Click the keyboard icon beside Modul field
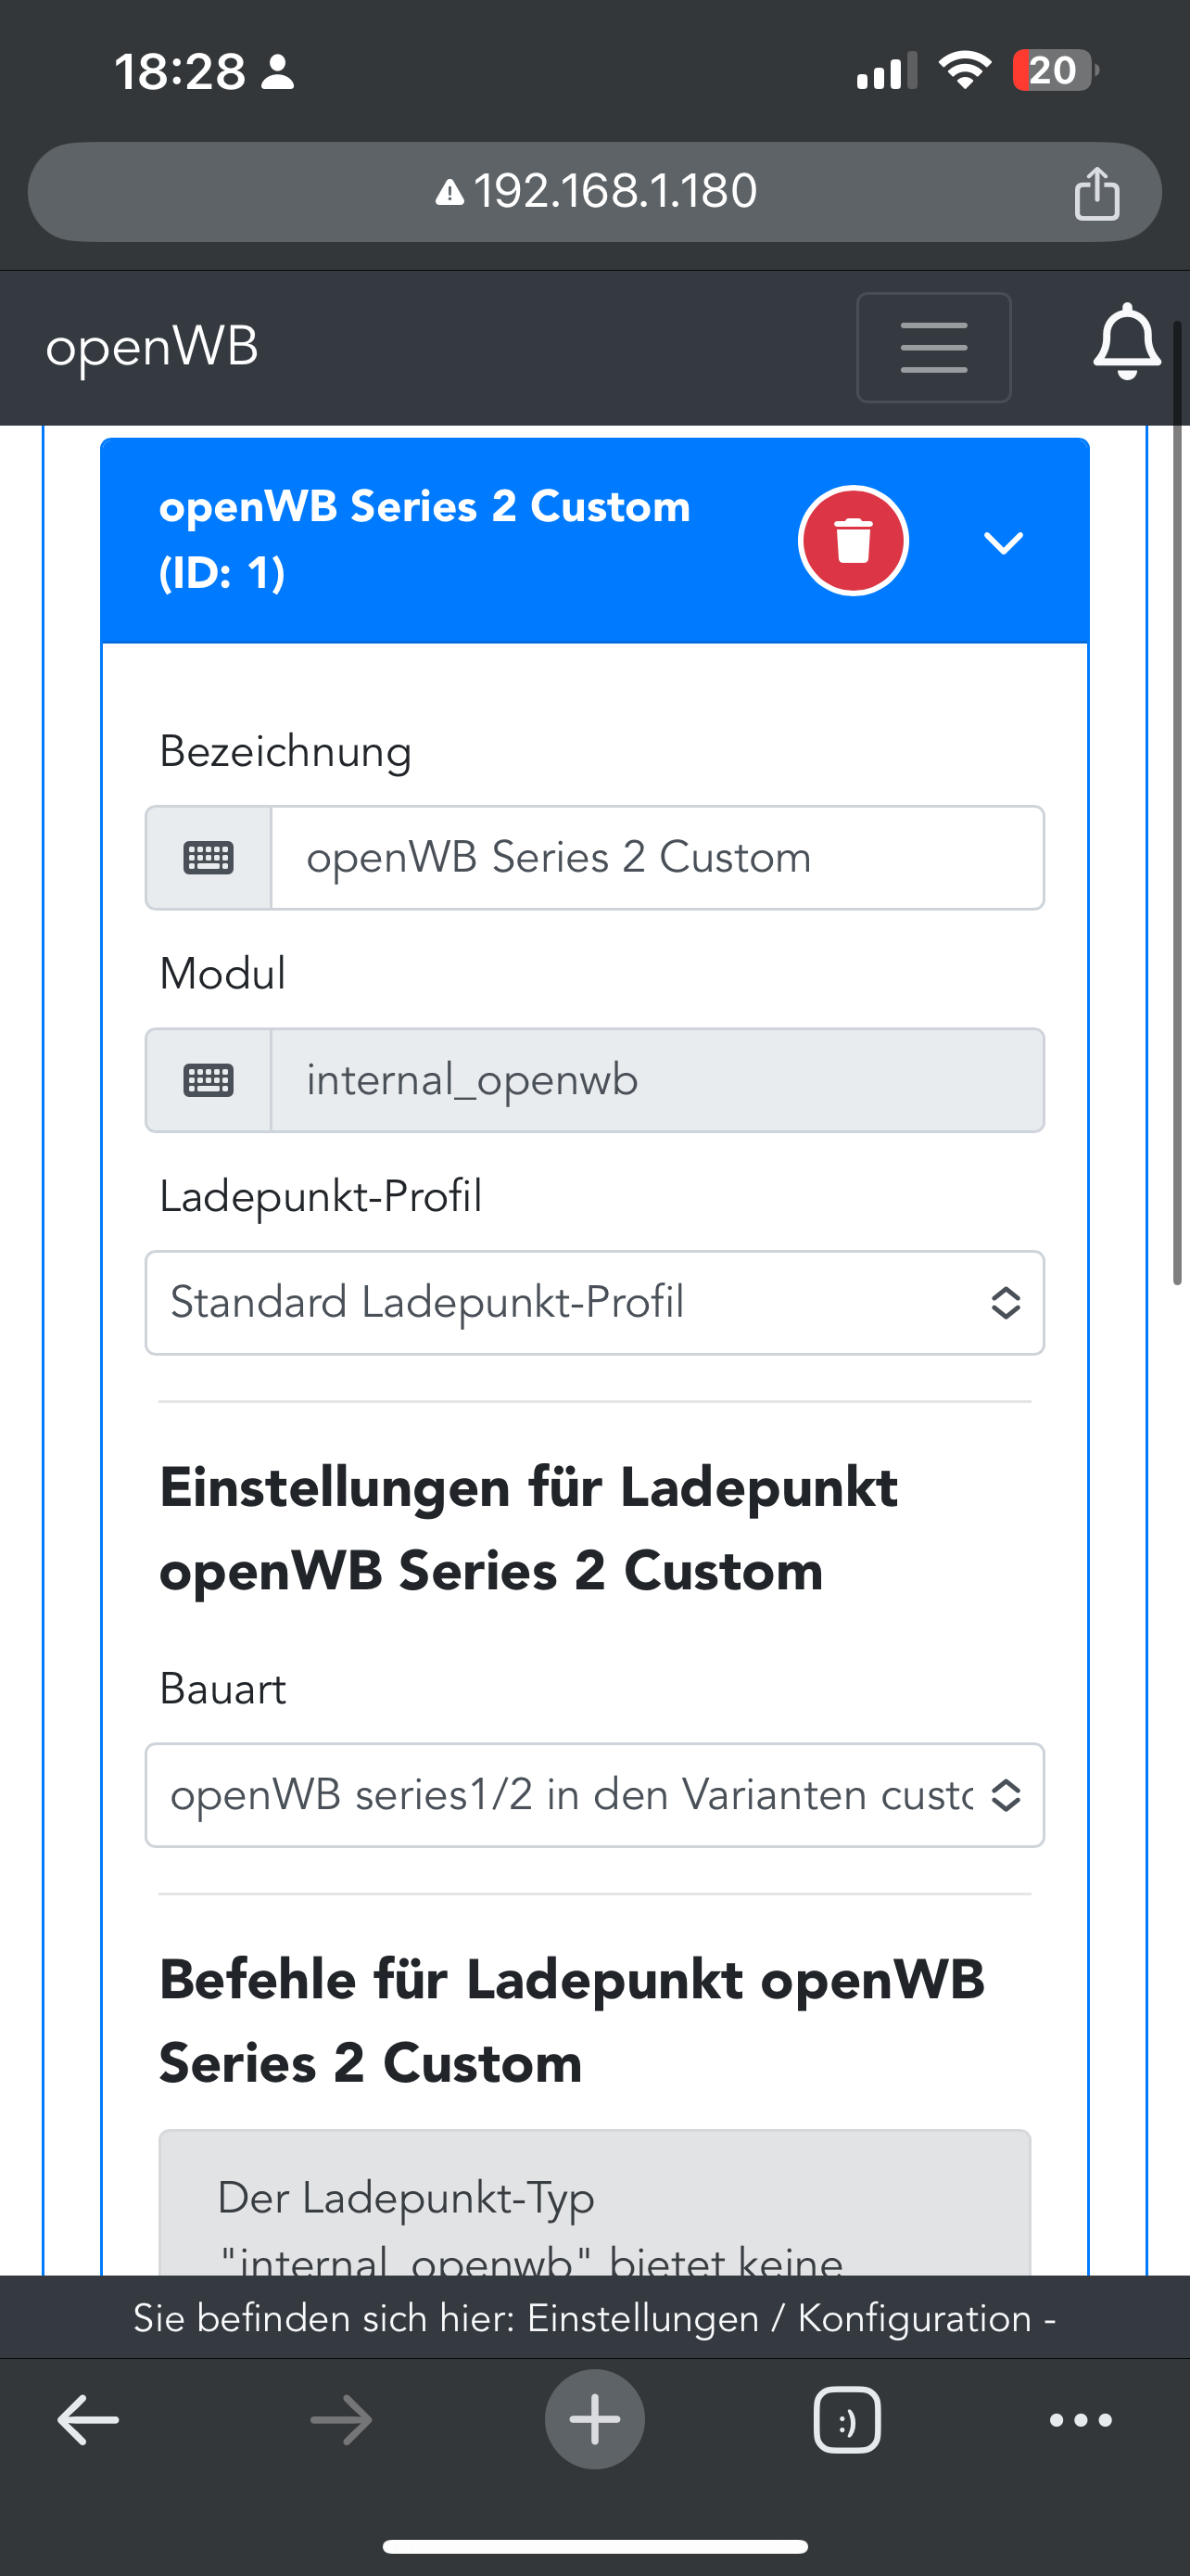Image resolution: width=1190 pixels, height=2576 pixels. (x=209, y=1081)
